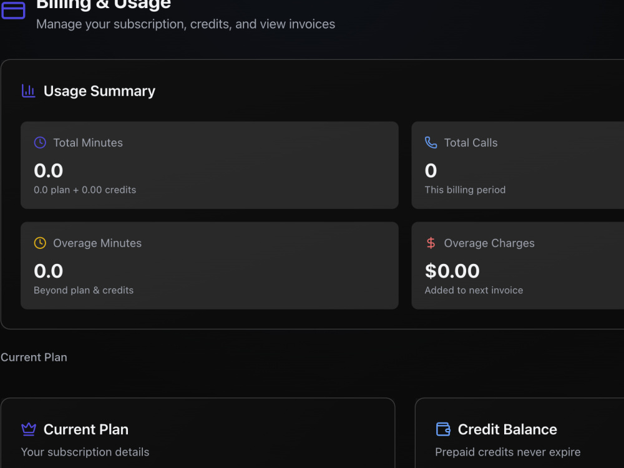Click the Billing & Usage page title
624x468 pixels.
click(x=104, y=4)
